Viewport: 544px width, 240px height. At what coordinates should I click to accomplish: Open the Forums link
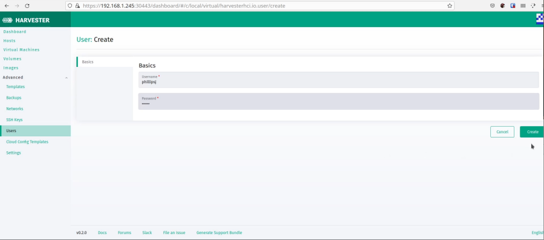point(124,233)
